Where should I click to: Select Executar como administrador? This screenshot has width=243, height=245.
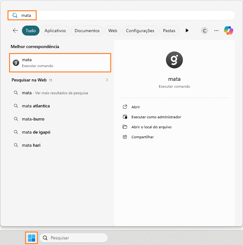[156, 117]
